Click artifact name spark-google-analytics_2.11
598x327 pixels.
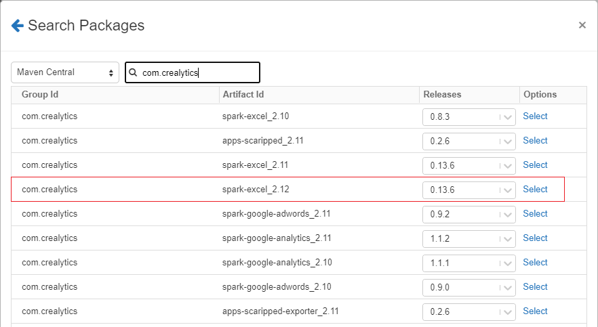tap(277, 238)
